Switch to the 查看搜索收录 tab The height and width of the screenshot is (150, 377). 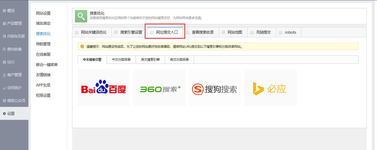pyautogui.click(x=203, y=32)
